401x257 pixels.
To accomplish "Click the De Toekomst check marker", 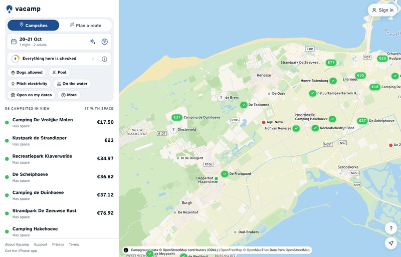I will click(244, 105).
